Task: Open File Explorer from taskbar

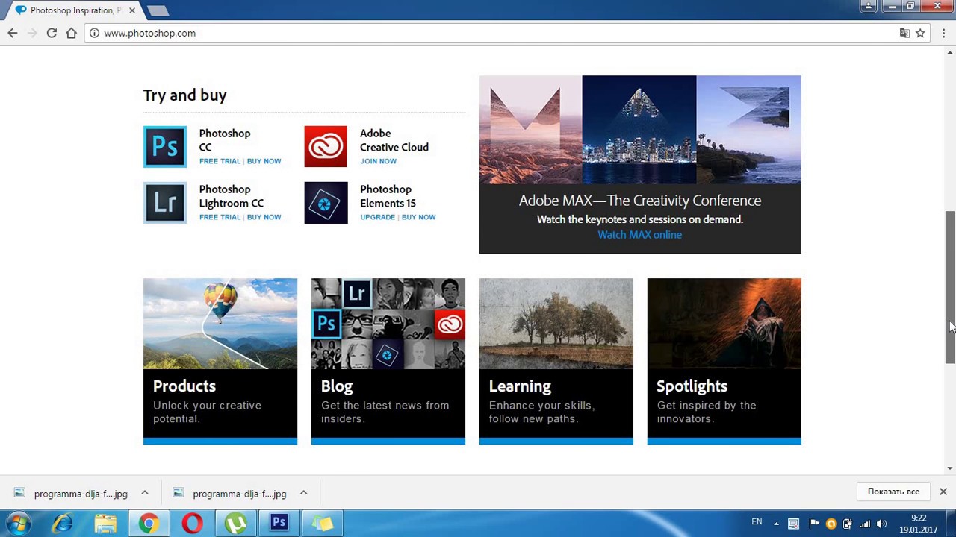Action: pos(105,524)
